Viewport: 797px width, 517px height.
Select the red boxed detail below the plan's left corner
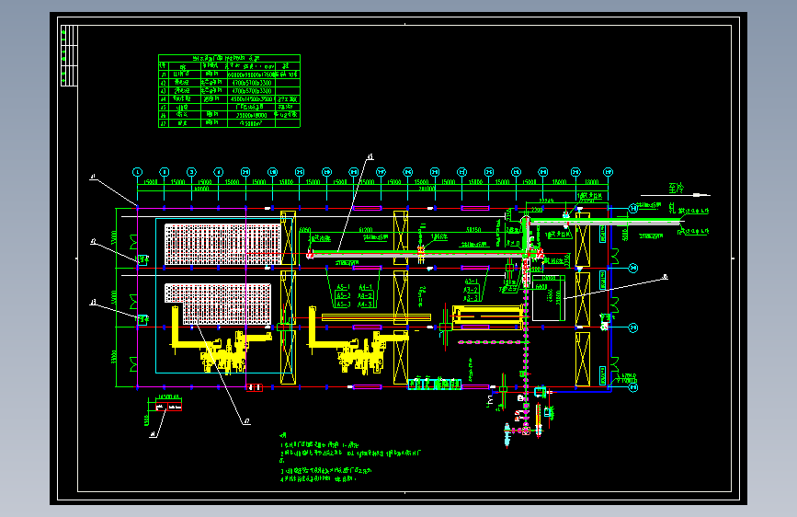pyautogui.click(x=168, y=406)
